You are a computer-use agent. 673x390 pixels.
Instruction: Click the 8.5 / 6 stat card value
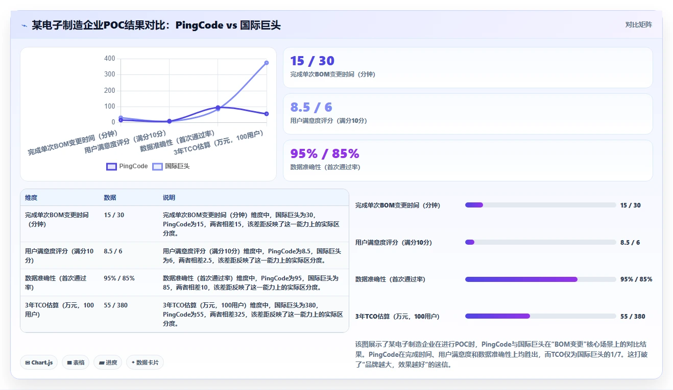[x=311, y=107]
